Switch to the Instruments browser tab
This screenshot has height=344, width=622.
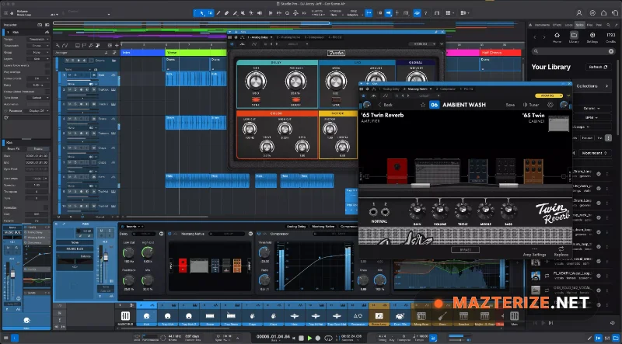click(541, 25)
